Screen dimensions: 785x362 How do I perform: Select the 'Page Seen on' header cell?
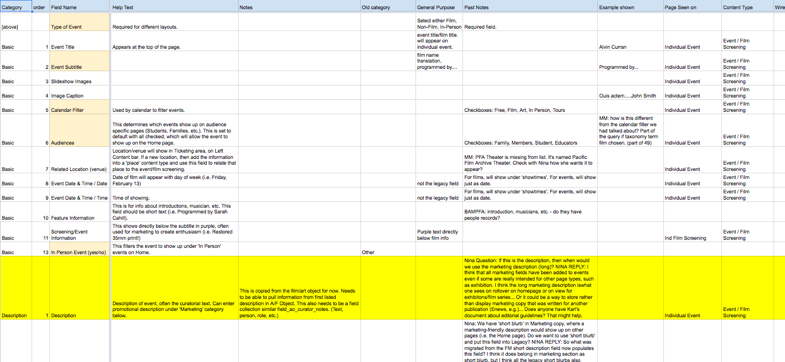tap(692, 7)
